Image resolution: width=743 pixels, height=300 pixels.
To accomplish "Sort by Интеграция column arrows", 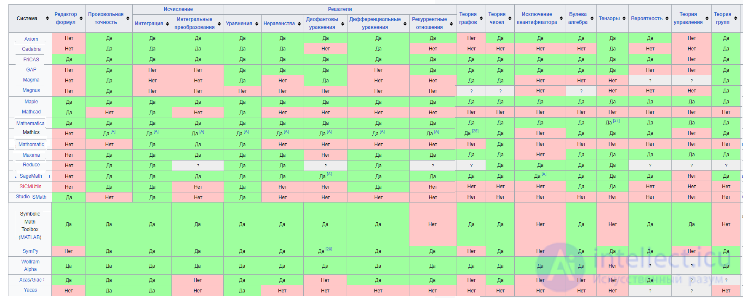I will pos(168,24).
